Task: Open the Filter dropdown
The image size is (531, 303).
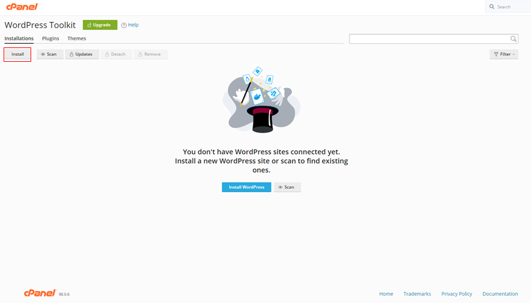Action: tap(503, 54)
